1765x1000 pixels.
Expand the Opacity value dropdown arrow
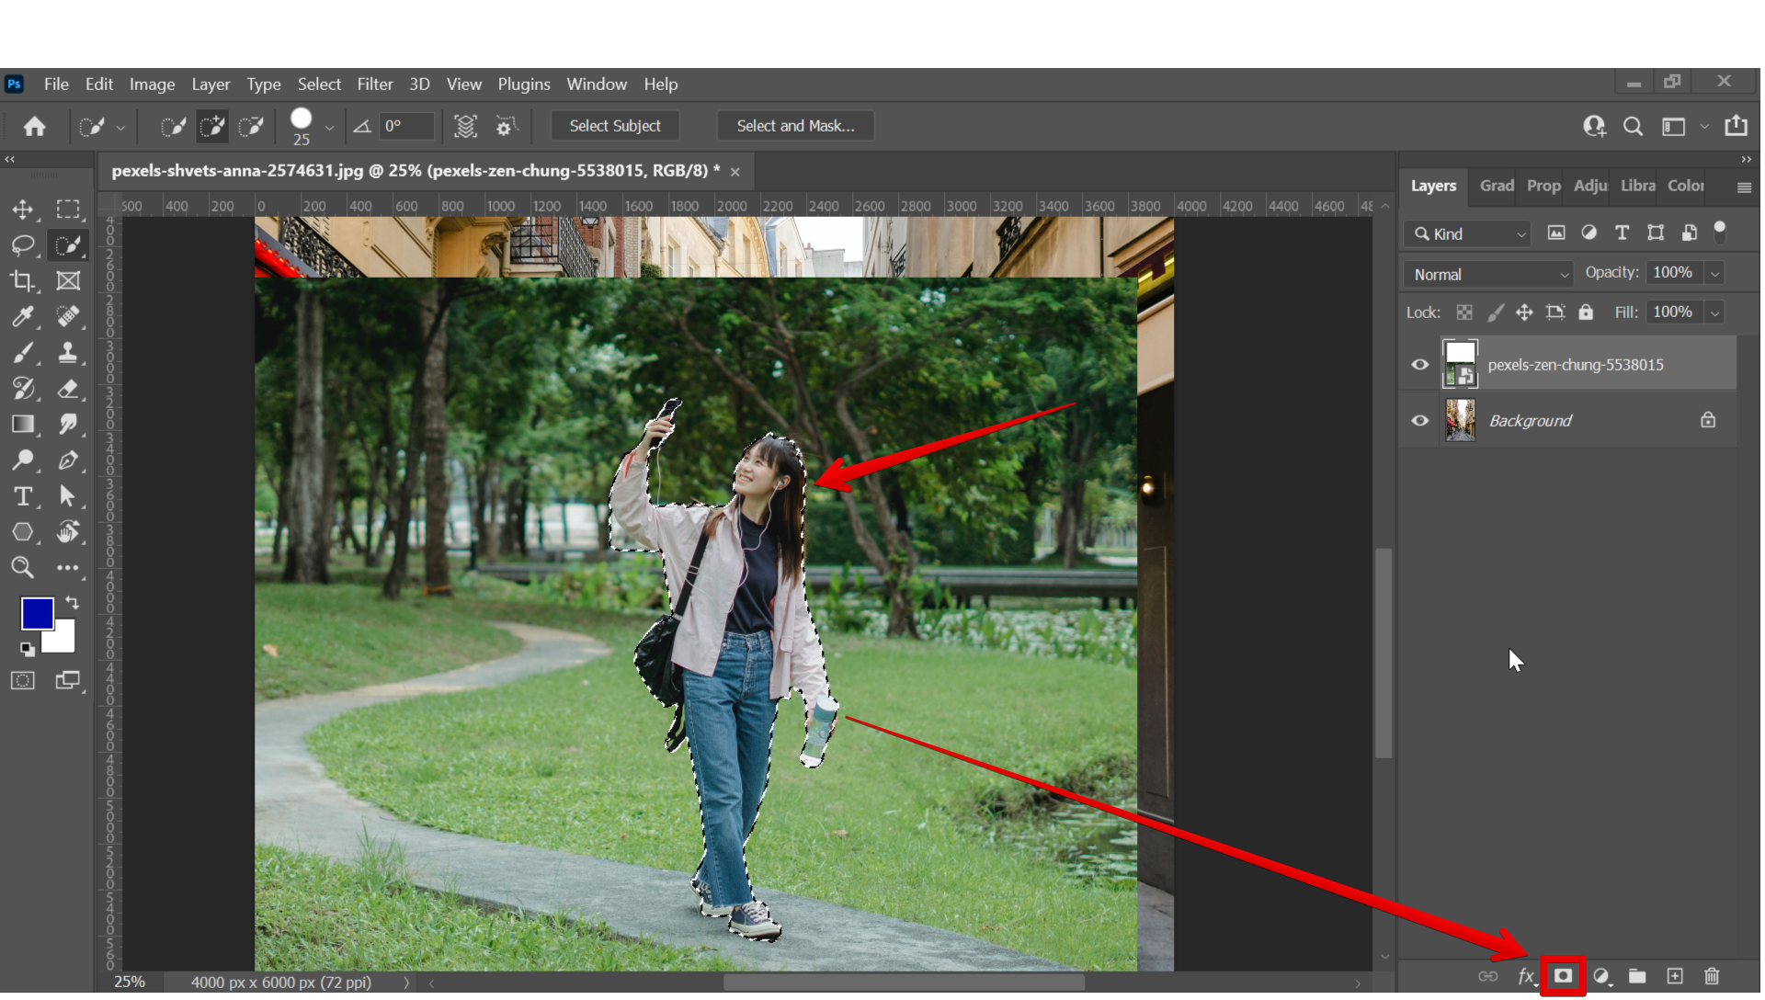click(1714, 274)
